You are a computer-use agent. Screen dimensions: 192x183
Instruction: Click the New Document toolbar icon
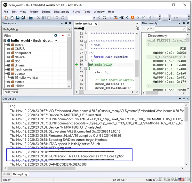pos(6,18)
